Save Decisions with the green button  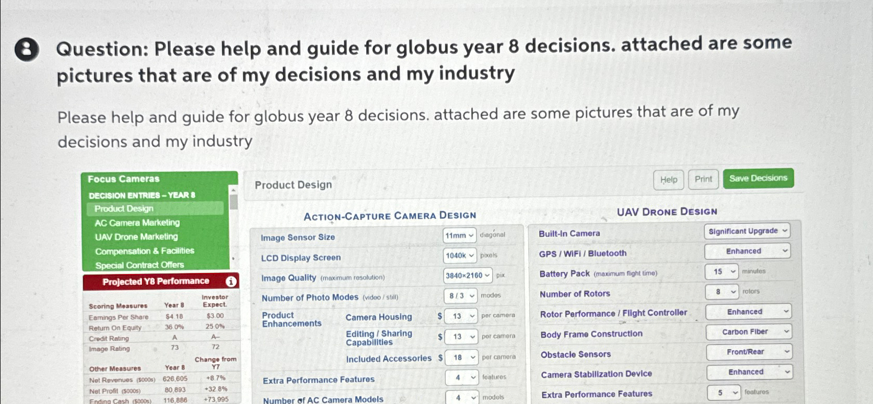click(x=758, y=178)
